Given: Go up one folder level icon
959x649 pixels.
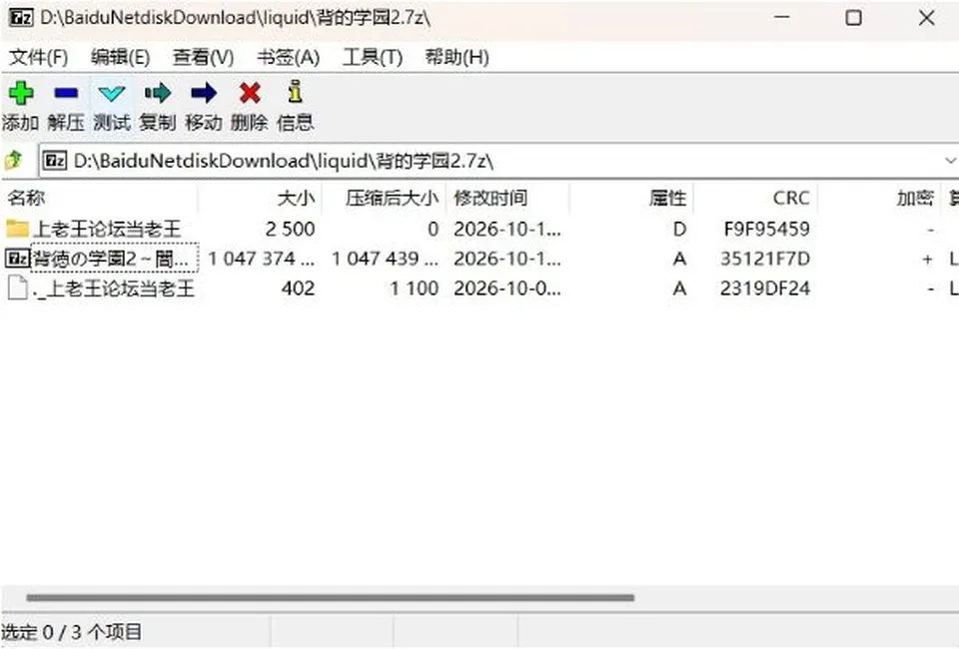Looking at the screenshot, I should click(13, 161).
